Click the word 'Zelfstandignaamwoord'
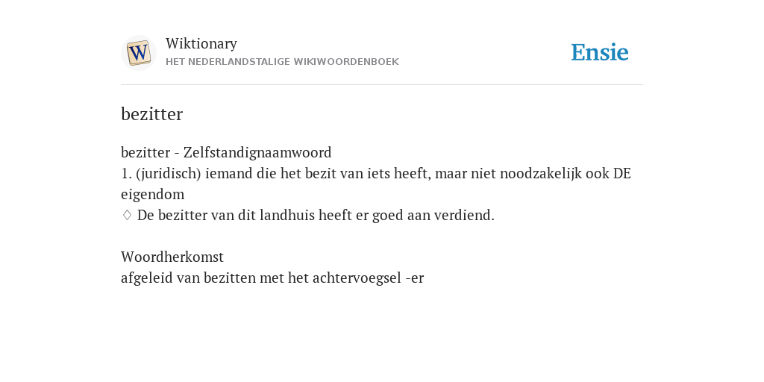764x382 pixels. click(257, 152)
